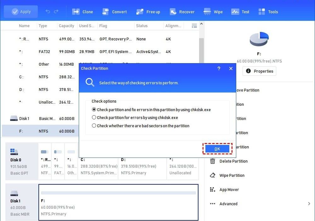The height and width of the screenshot is (221, 315).
Task: Open the Free up tool
Action: point(148,12)
